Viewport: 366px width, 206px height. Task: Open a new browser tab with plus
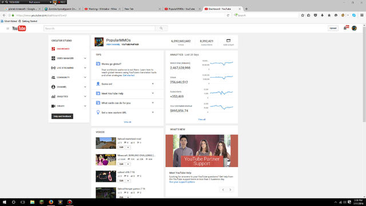click(246, 9)
